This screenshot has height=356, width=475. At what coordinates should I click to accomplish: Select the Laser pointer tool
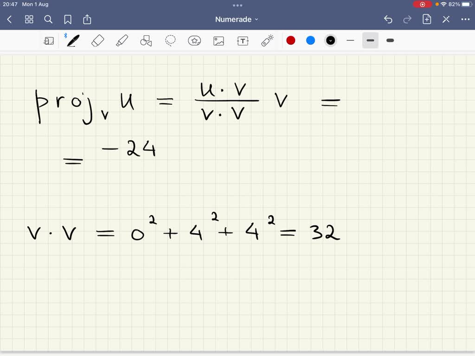(267, 41)
